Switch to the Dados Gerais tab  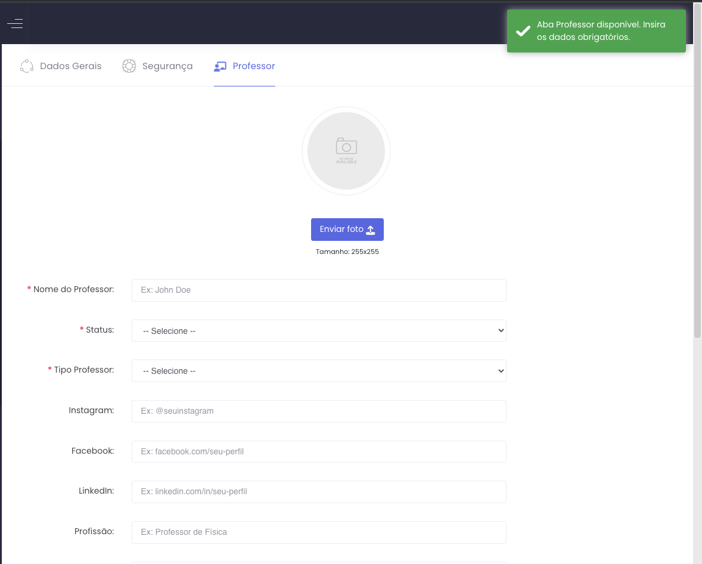coord(70,66)
